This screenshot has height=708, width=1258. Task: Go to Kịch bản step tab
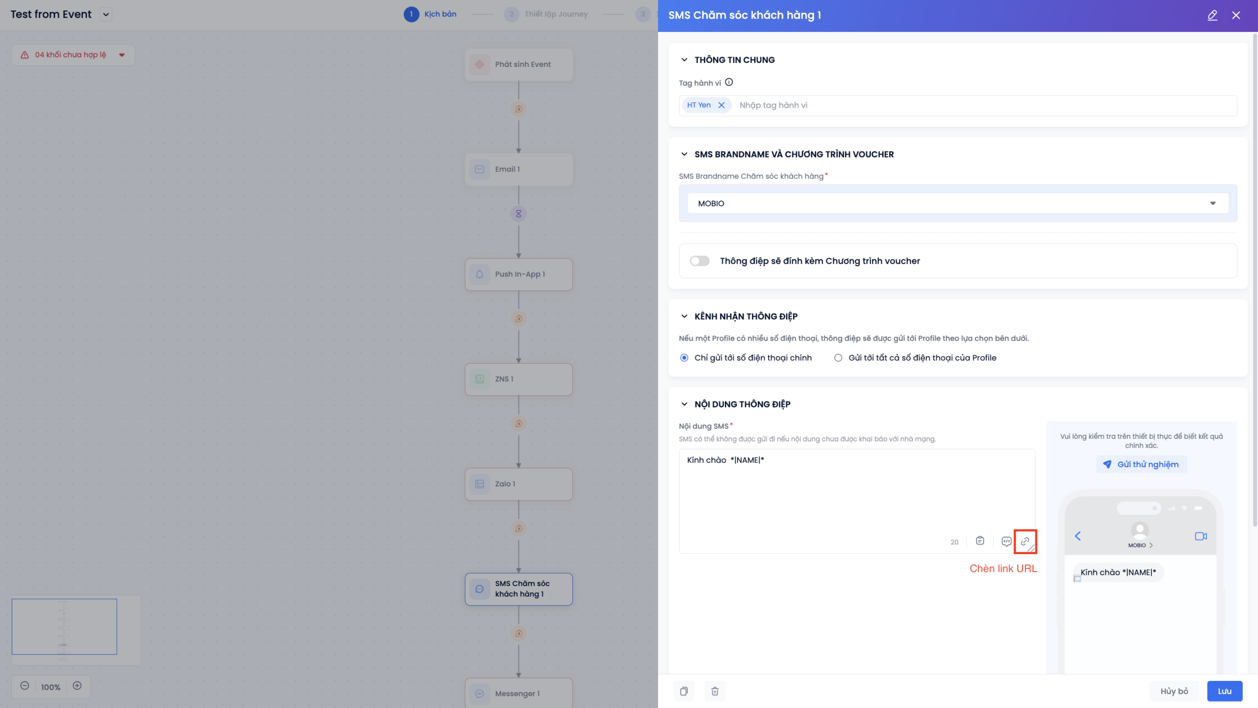point(440,14)
